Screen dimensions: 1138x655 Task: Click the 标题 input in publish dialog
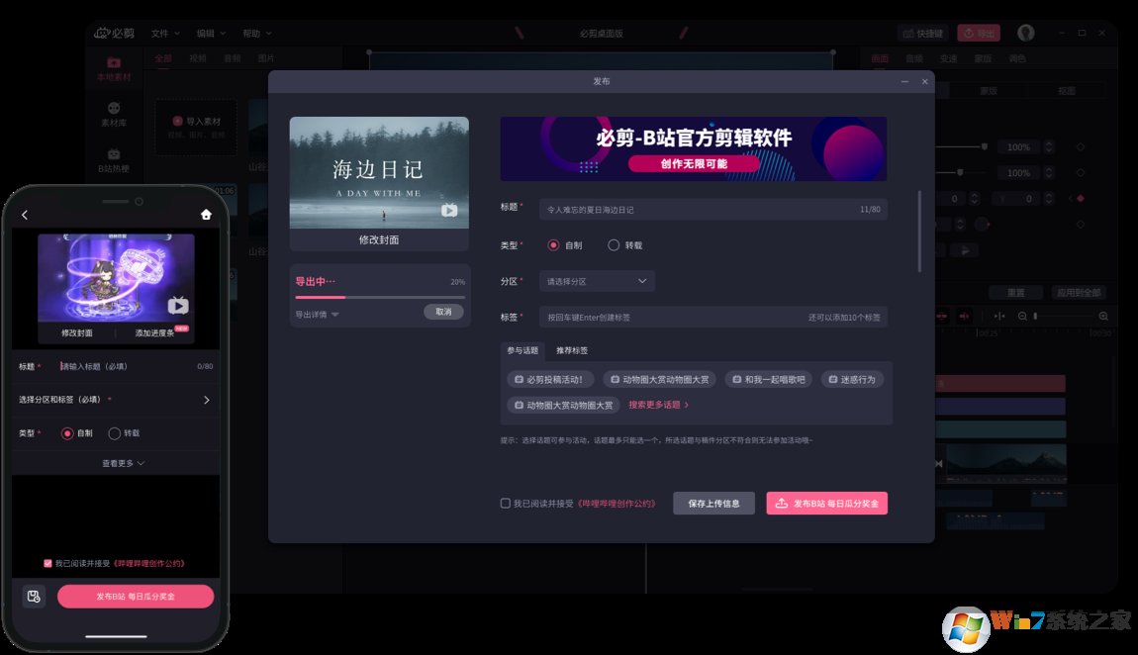pos(712,209)
